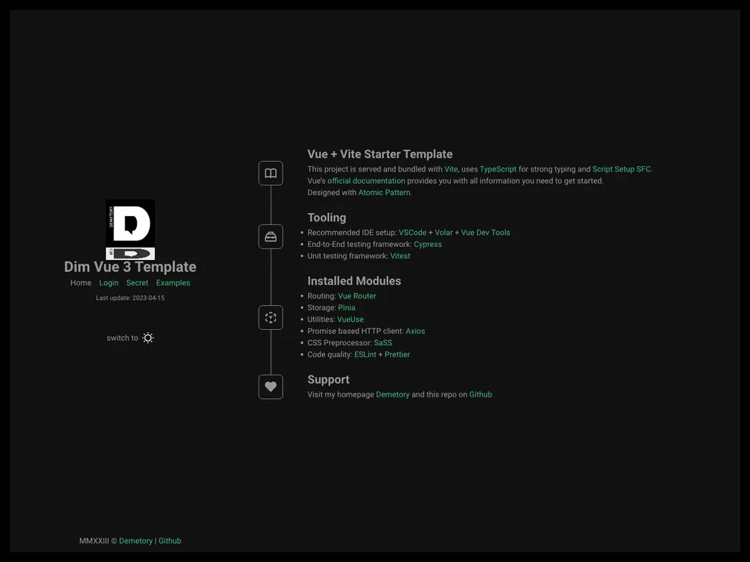Click the heart icon beside the Support section
750x562 pixels.
[x=271, y=387]
